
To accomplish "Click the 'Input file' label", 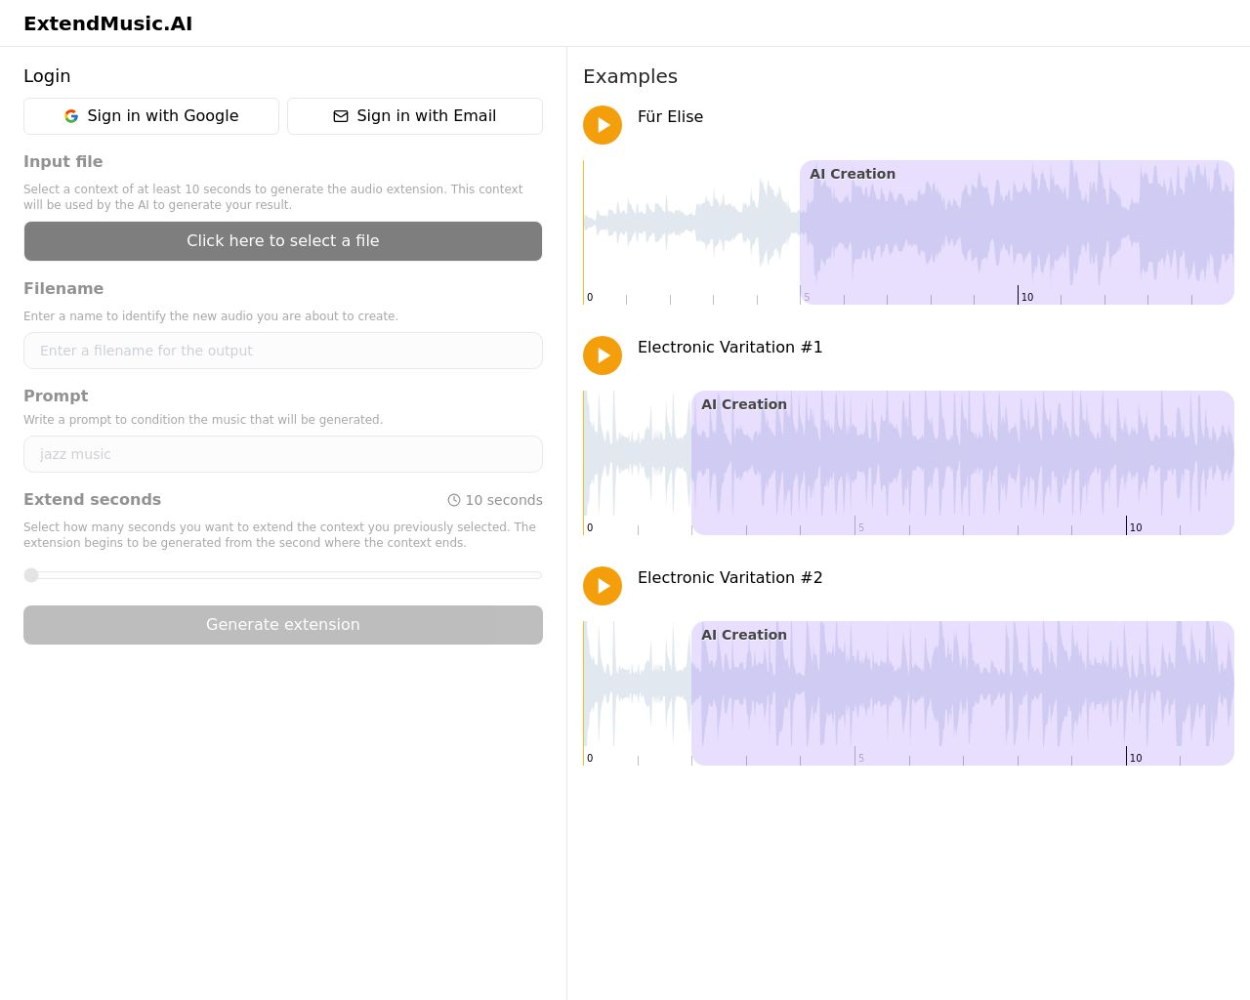I will tap(63, 162).
